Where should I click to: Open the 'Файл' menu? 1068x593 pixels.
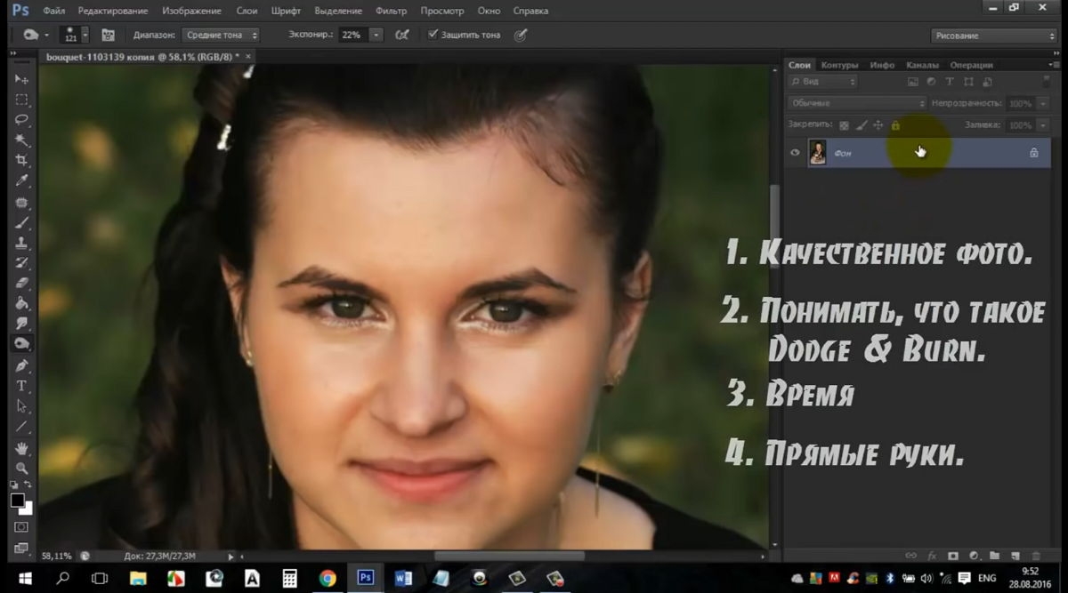(x=53, y=11)
